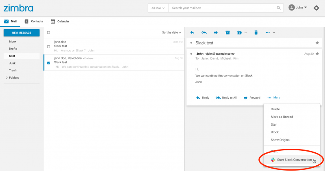Viewport: 325px width, 171px height.
Task: Tick the select-all messages checkbox
Action: (48, 32)
